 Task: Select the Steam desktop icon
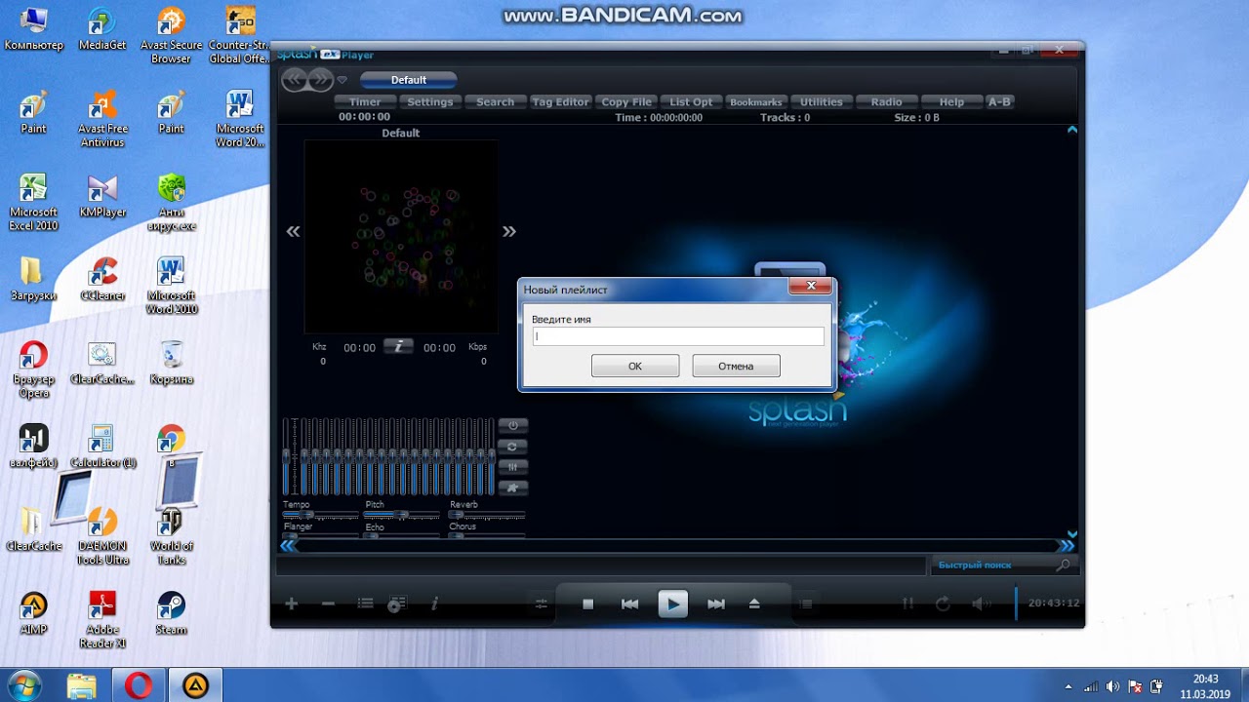click(x=171, y=613)
